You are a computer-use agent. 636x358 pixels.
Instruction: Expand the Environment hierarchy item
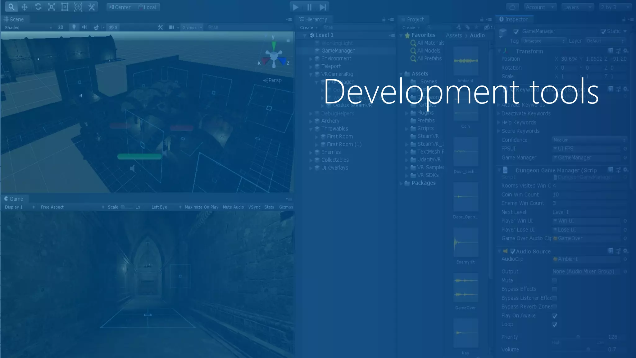pos(311,58)
